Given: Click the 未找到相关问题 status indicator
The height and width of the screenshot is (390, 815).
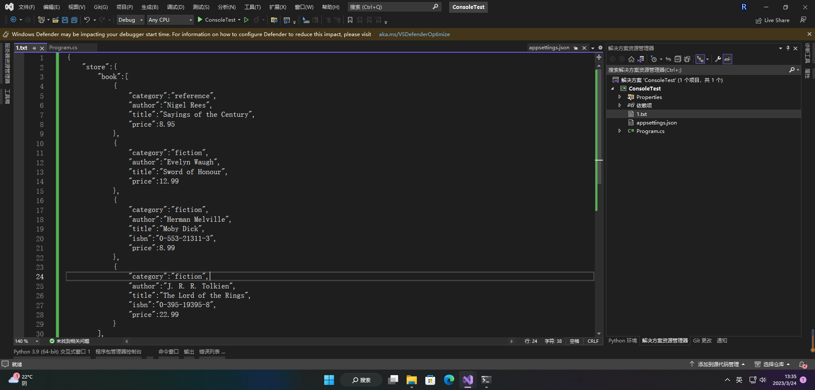Looking at the screenshot, I should coord(69,341).
